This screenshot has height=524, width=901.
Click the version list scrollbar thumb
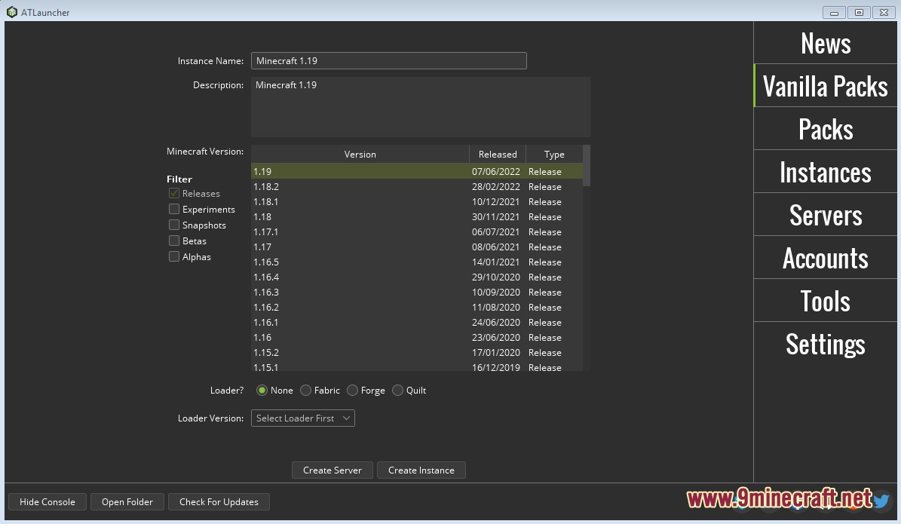click(587, 165)
